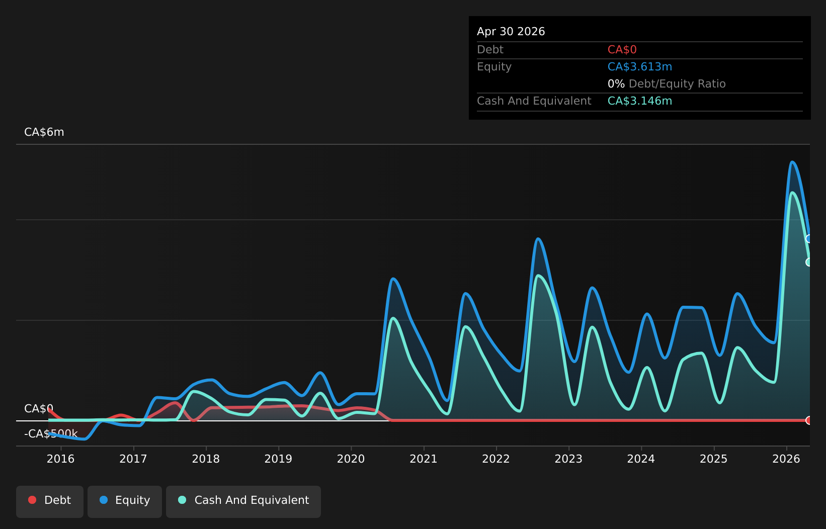Click the 2024 x-axis label

[641, 459]
